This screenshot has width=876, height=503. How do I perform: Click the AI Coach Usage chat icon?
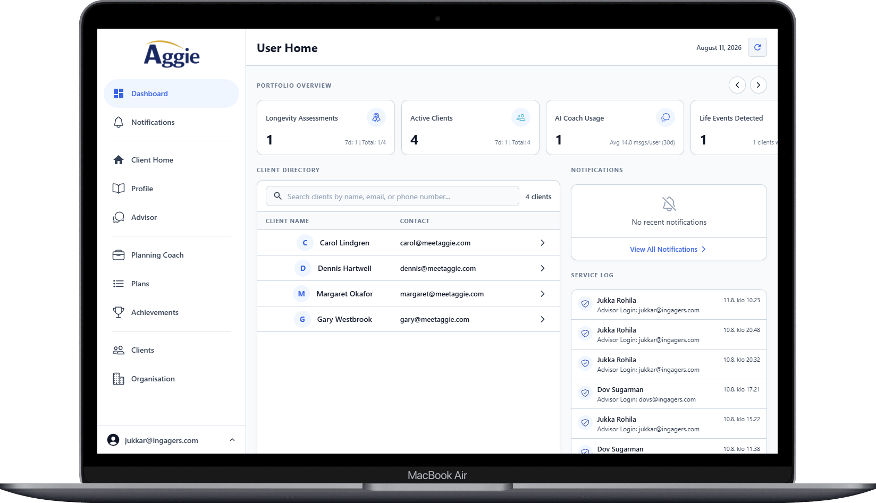coord(666,117)
